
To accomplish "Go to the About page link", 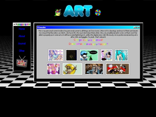I will tap(22, 36).
